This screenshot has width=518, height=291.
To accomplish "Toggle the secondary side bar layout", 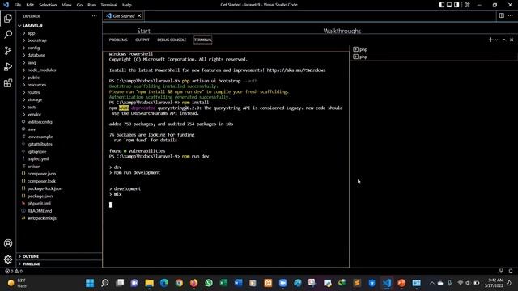I will tap(456, 5).
